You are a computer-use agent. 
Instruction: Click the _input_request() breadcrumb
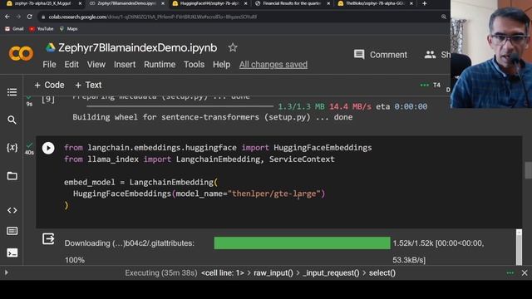coord(331,273)
